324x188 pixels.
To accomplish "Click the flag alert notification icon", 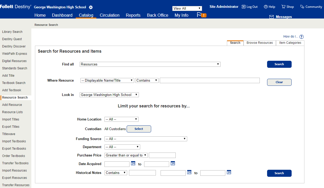I will tap(201, 15).
